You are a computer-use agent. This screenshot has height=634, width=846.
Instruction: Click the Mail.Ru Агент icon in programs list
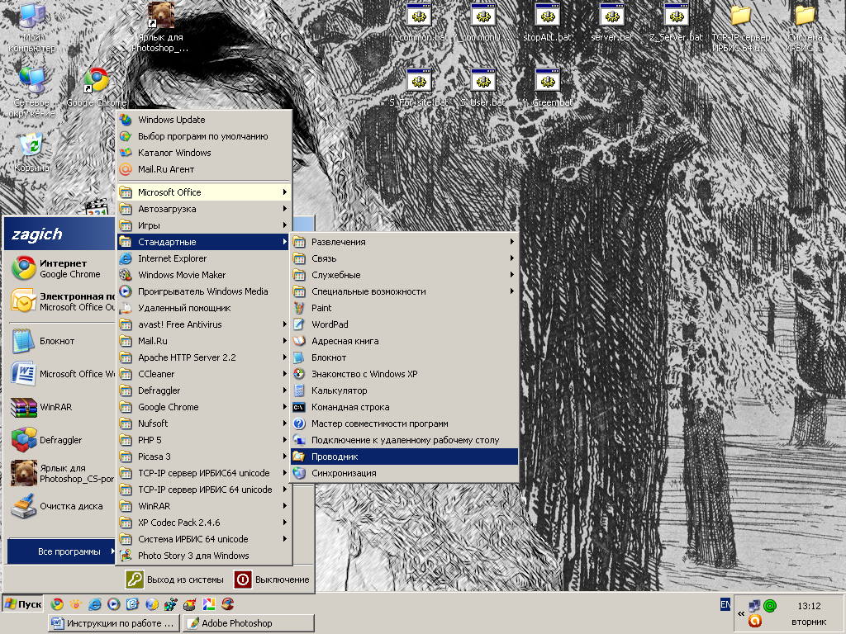[x=126, y=169]
